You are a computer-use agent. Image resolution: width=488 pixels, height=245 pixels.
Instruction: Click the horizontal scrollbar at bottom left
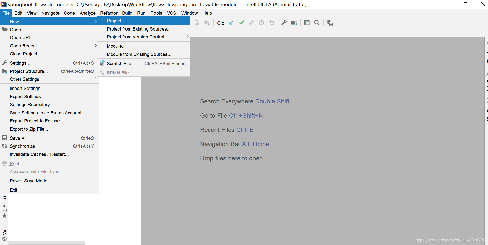pyautogui.click(x=47, y=243)
